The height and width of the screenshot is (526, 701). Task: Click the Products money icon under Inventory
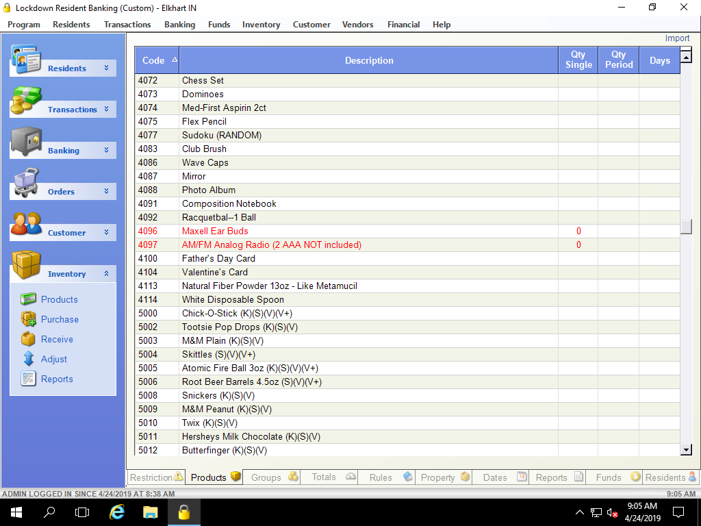tap(28, 299)
